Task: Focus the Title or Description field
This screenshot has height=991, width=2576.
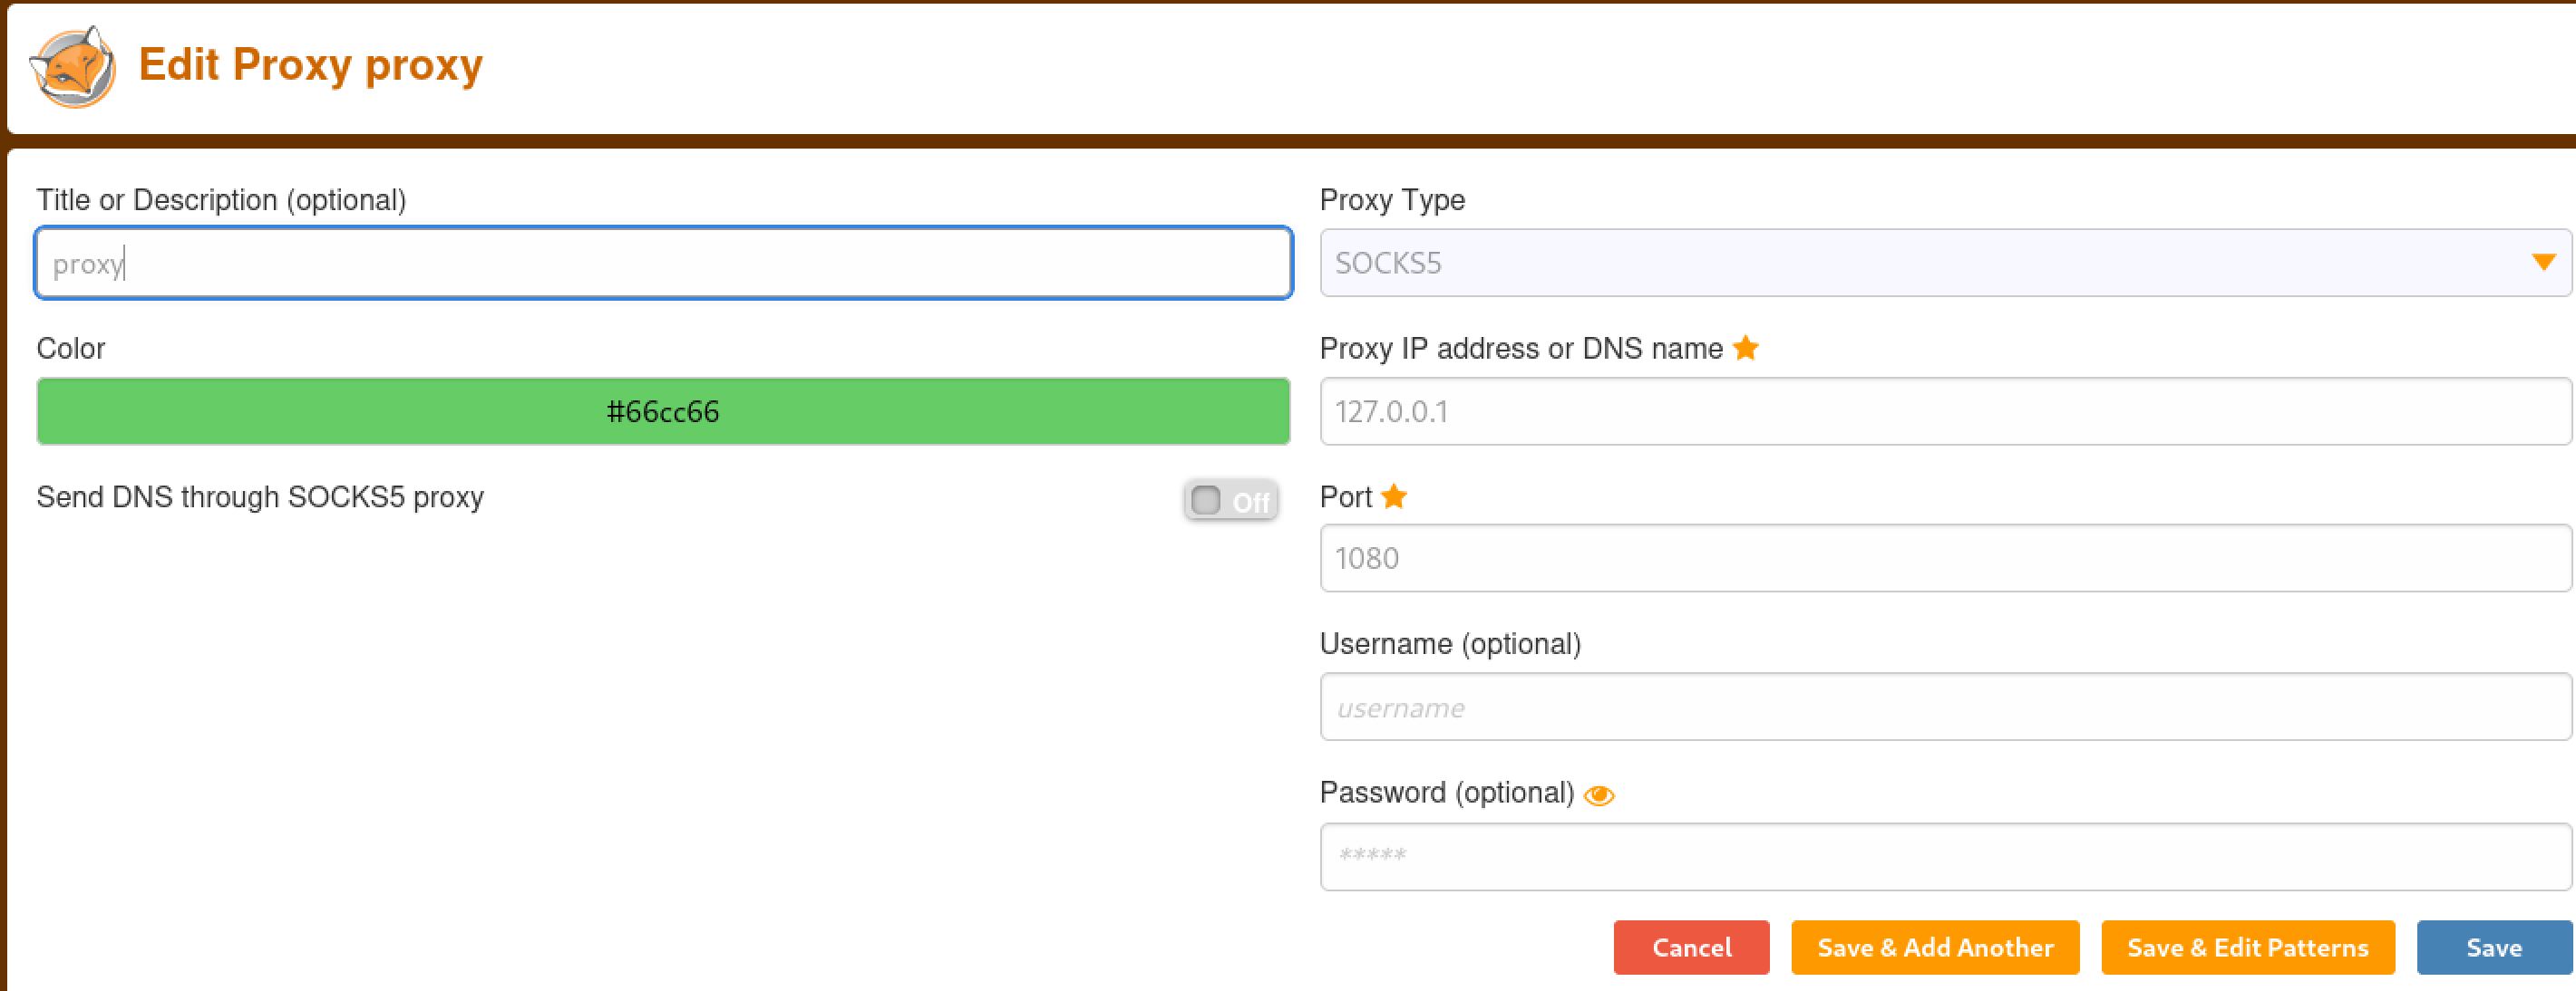Action: [662, 263]
